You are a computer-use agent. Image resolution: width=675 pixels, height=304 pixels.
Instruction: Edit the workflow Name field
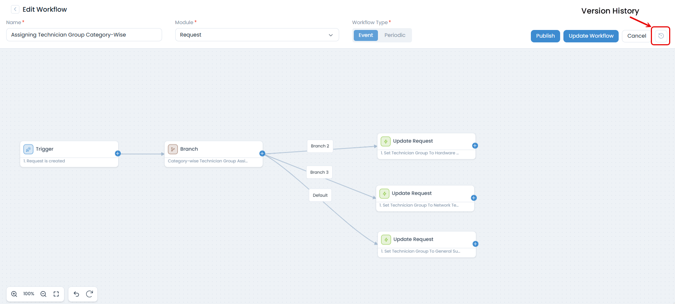84,35
